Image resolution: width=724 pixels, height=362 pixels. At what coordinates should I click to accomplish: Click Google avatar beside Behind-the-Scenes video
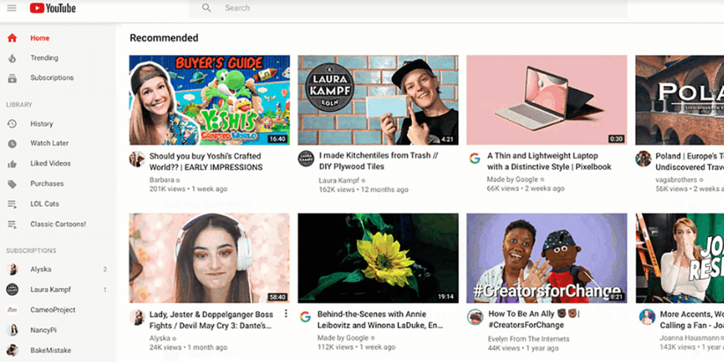pyautogui.click(x=305, y=317)
